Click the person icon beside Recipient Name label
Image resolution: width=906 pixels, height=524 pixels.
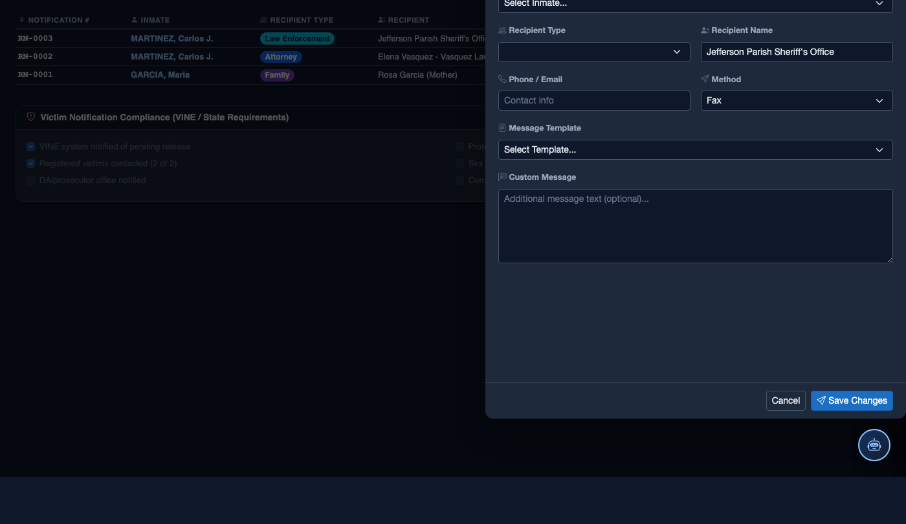(x=705, y=30)
